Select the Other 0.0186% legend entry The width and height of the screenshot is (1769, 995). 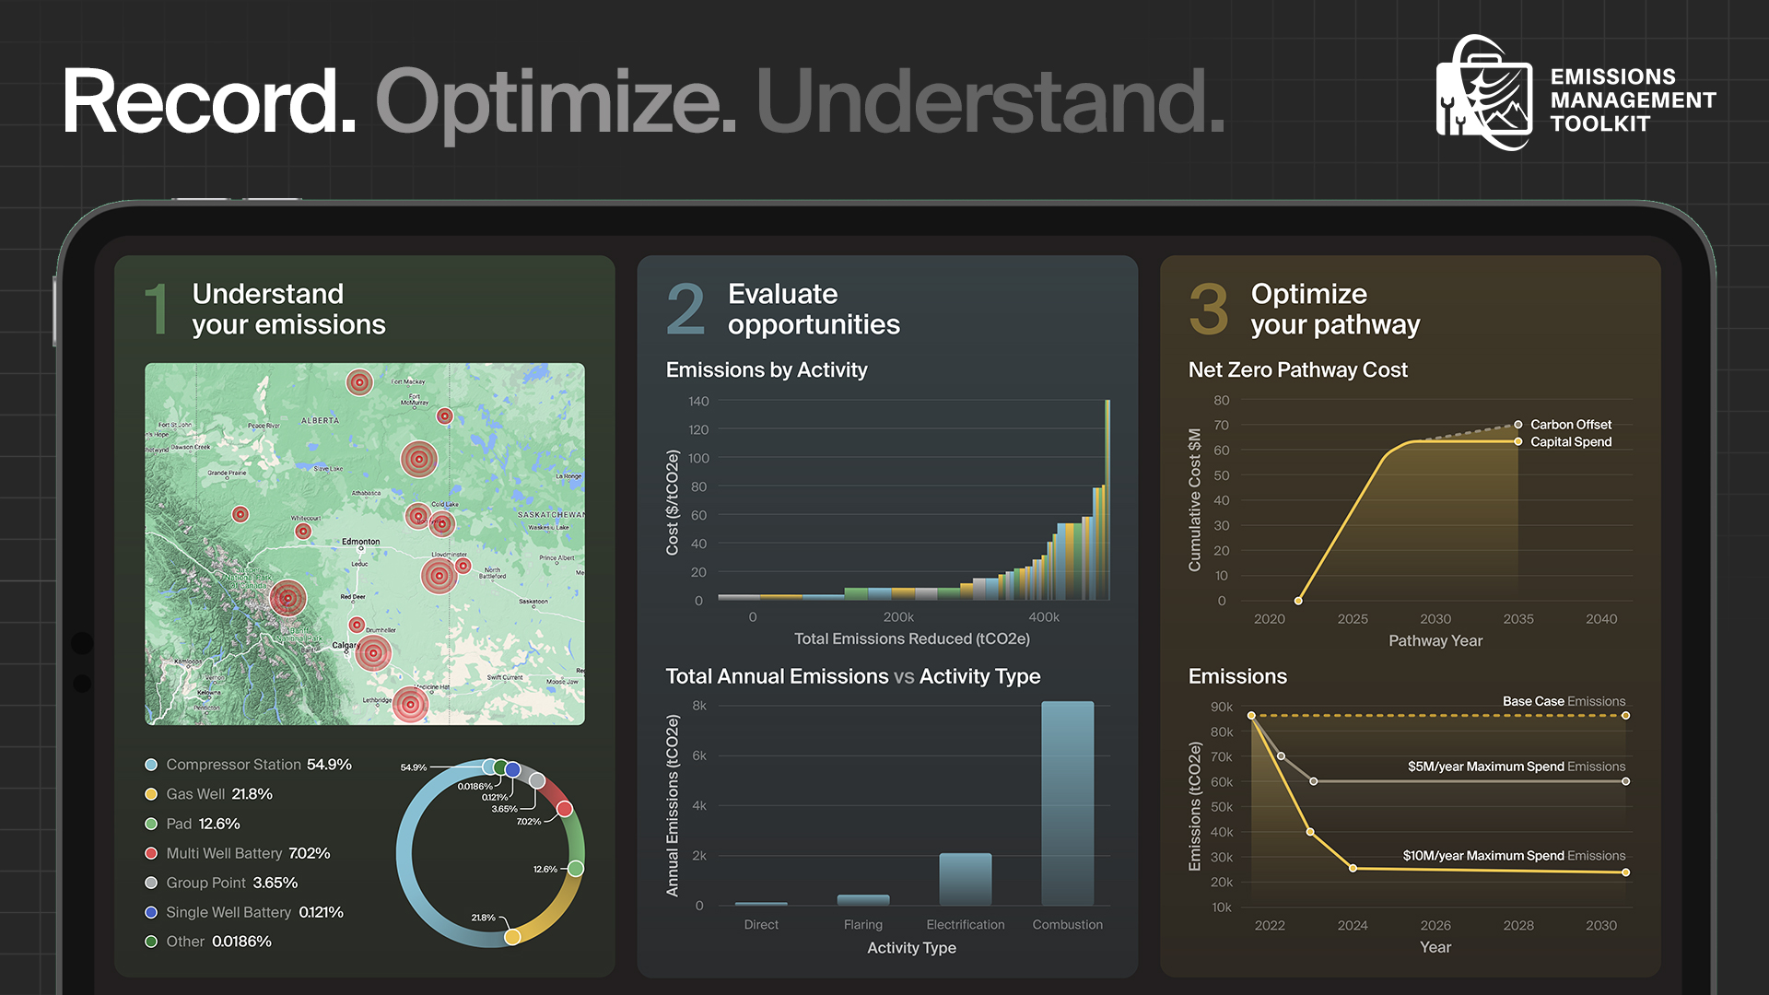208,942
